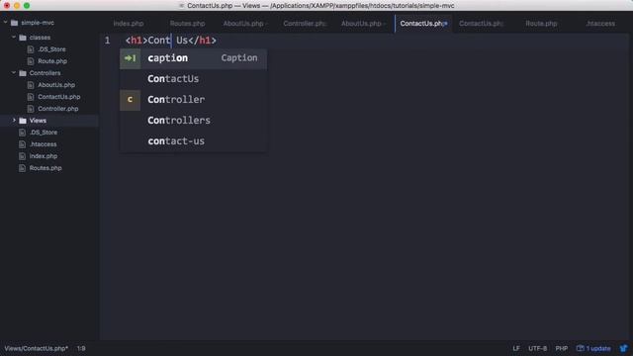Click the package update icon in status bar
The image size is (633, 356).
[581, 348]
